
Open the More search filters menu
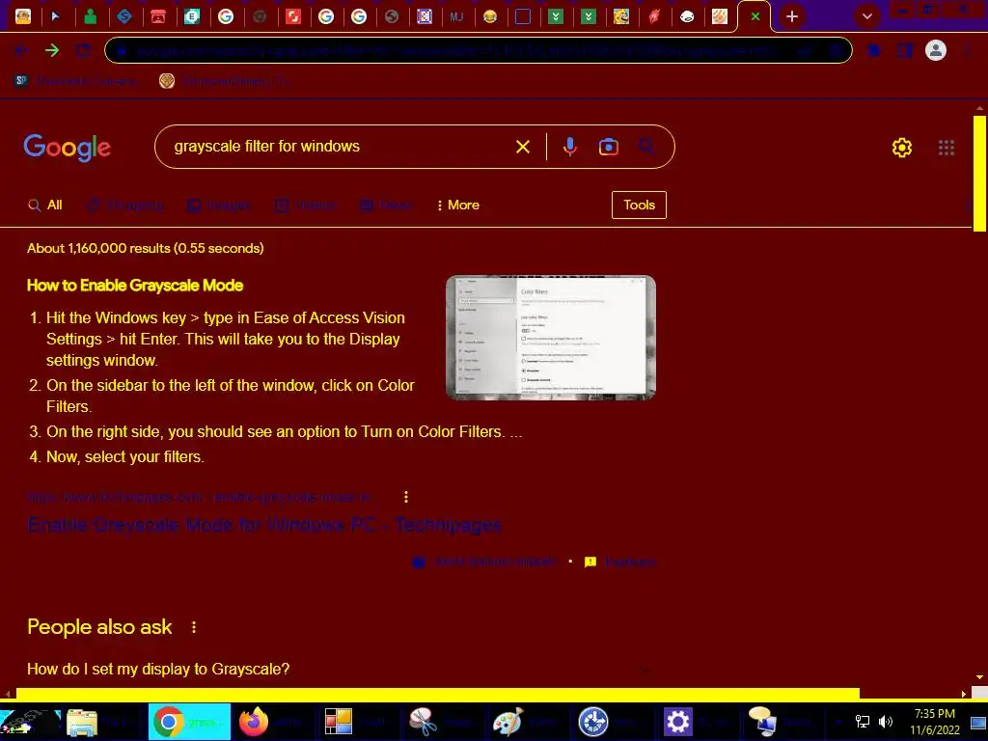458,205
